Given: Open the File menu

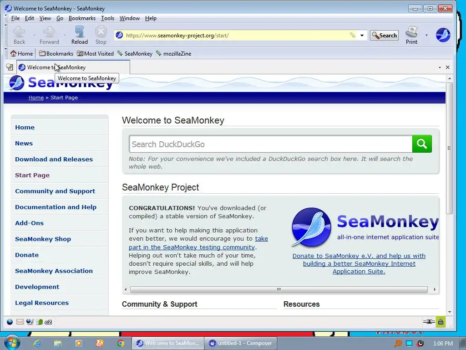Looking at the screenshot, I should point(15,18).
